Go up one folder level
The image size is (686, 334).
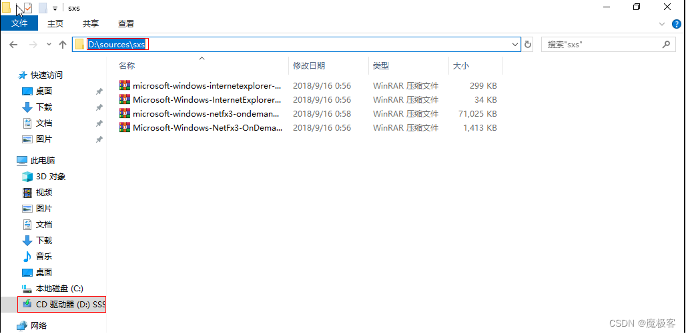coord(63,45)
